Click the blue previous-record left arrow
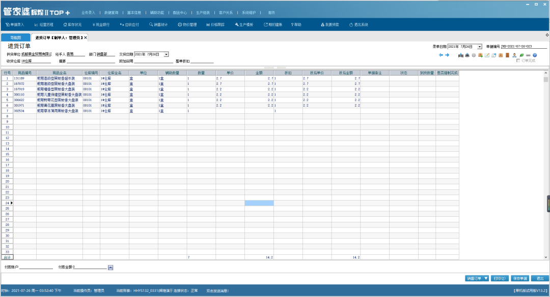 (441, 55)
